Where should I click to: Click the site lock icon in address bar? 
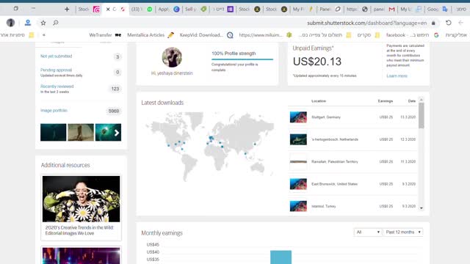pyautogui.click(x=433, y=23)
